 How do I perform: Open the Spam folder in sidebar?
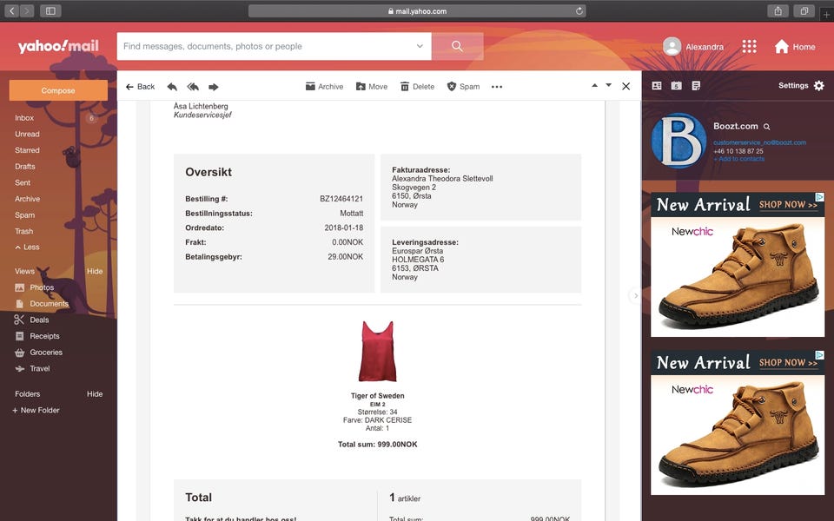[24, 215]
